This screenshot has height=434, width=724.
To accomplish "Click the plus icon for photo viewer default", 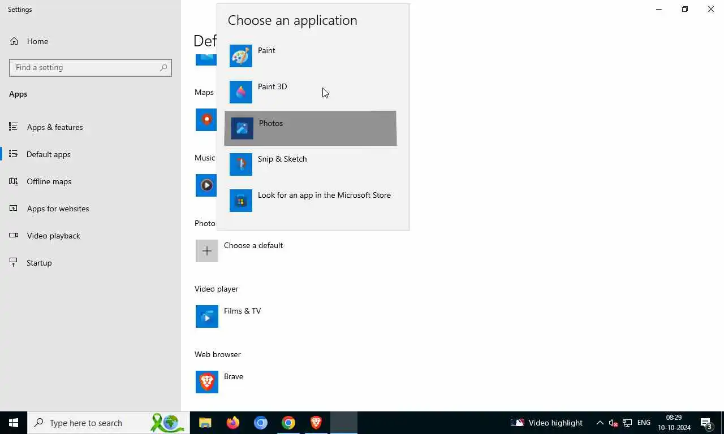I will pos(207,251).
